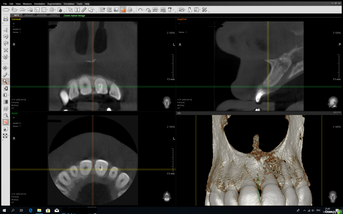The width and height of the screenshot is (343, 214).
Task: Open the dropdown arrow beside the magnifier zoom tool
Action: (x=9, y=82)
